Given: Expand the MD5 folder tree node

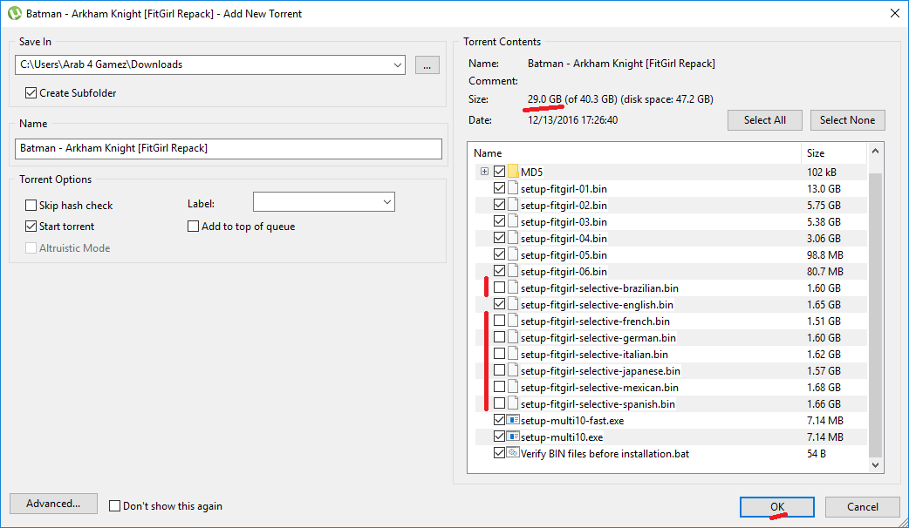Looking at the screenshot, I should click(484, 172).
